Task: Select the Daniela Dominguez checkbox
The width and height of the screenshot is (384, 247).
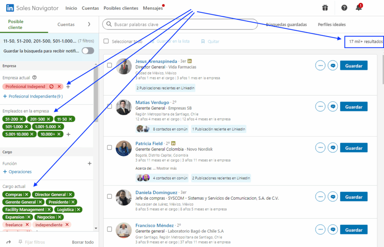Action: [109, 196]
